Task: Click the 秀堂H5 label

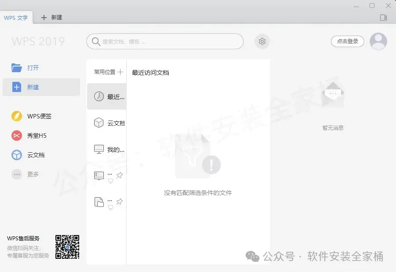Action: pyautogui.click(x=37, y=136)
